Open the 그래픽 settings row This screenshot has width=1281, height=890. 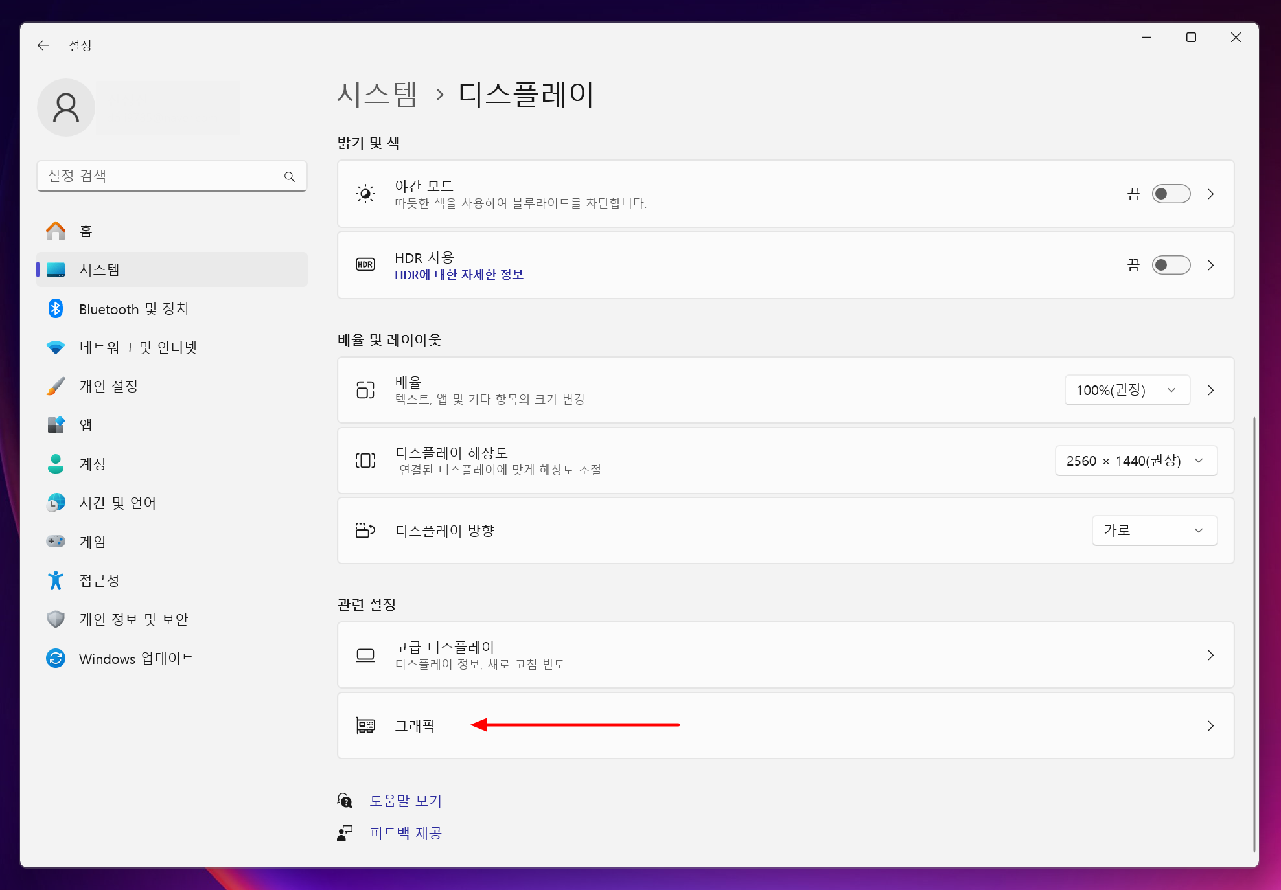785,725
